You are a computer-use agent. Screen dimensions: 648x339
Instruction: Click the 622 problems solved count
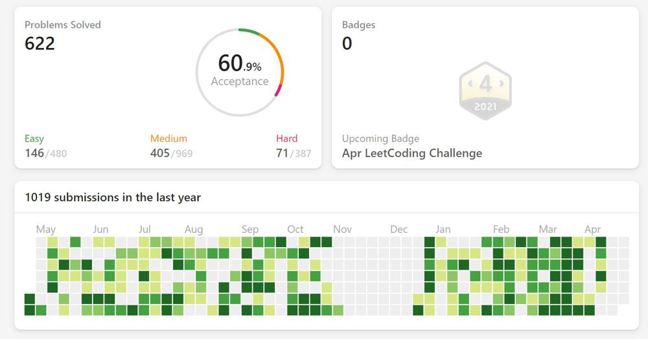40,43
